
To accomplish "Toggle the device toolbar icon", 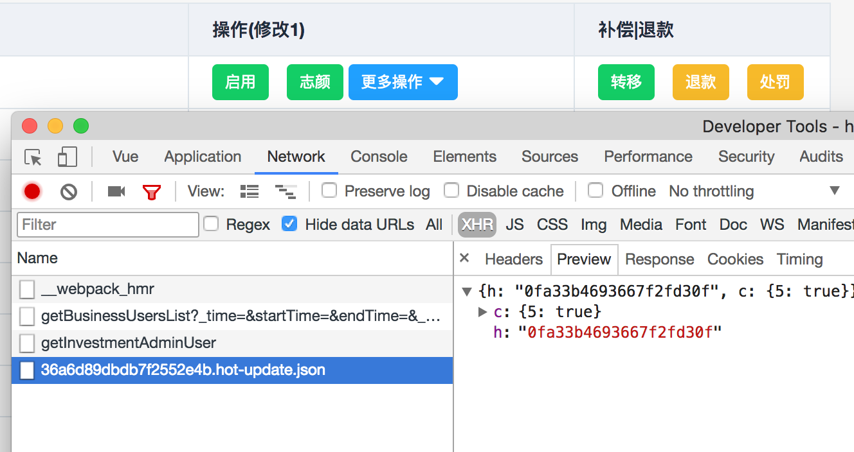I will point(67,157).
